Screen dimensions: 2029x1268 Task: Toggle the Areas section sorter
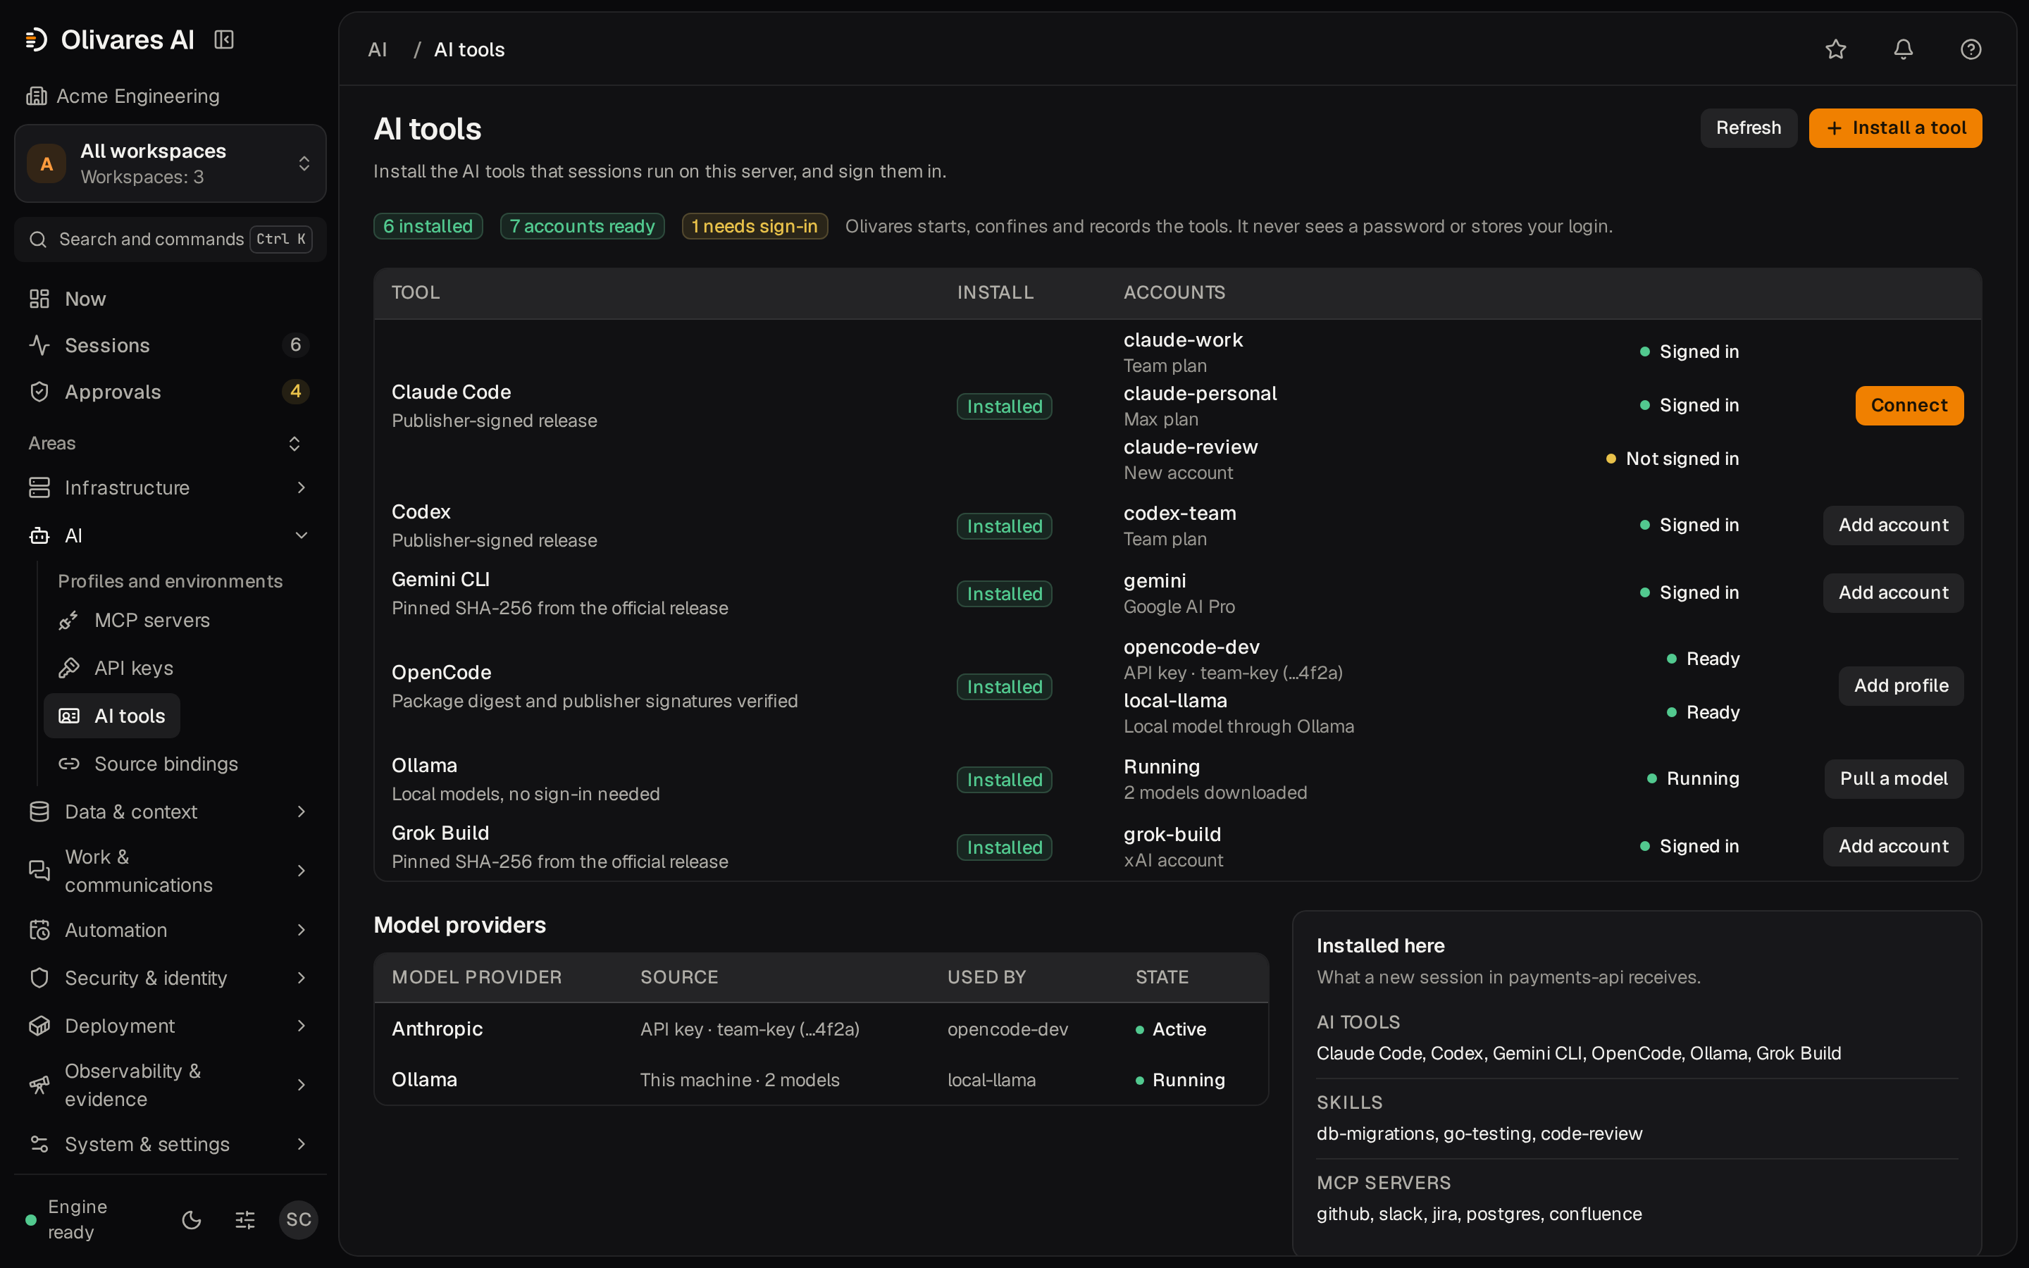[294, 444]
